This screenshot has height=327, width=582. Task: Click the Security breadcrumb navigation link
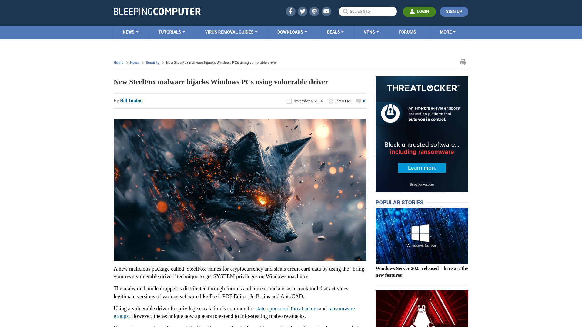point(152,62)
